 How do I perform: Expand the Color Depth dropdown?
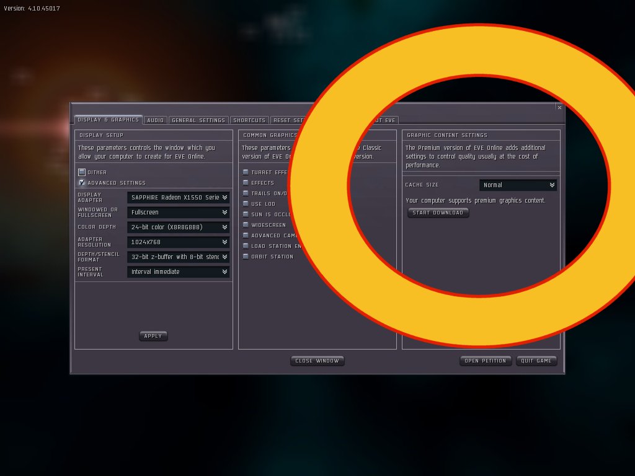178,227
